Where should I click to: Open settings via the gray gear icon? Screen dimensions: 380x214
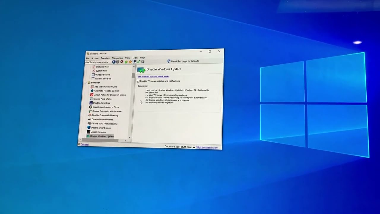tap(143, 62)
